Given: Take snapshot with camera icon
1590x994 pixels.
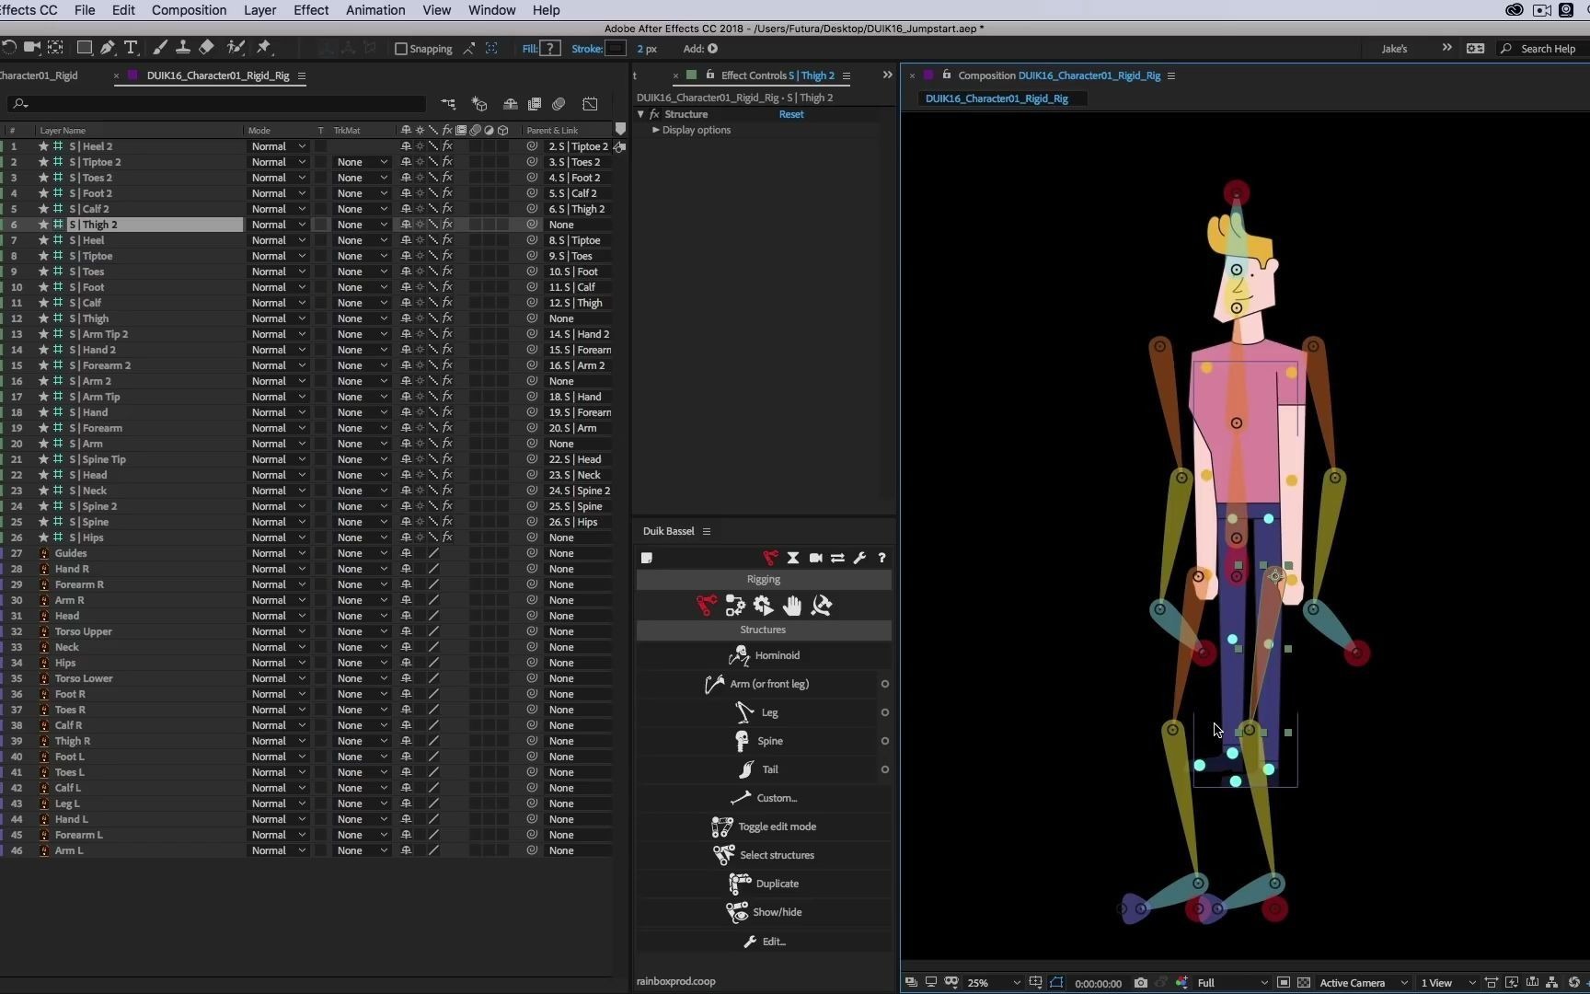Looking at the screenshot, I should [x=1140, y=982].
